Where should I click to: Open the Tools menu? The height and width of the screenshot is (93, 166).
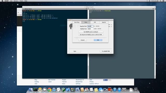(x=21, y=1)
